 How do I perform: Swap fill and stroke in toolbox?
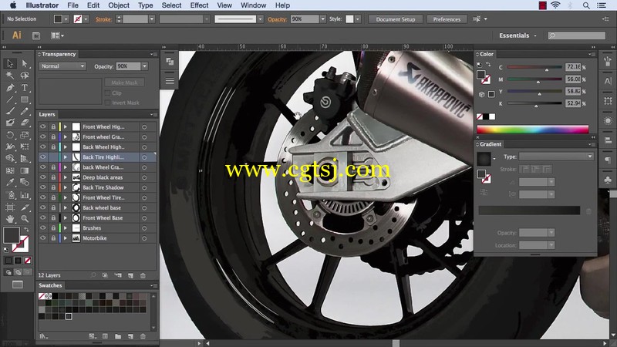[x=26, y=229]
